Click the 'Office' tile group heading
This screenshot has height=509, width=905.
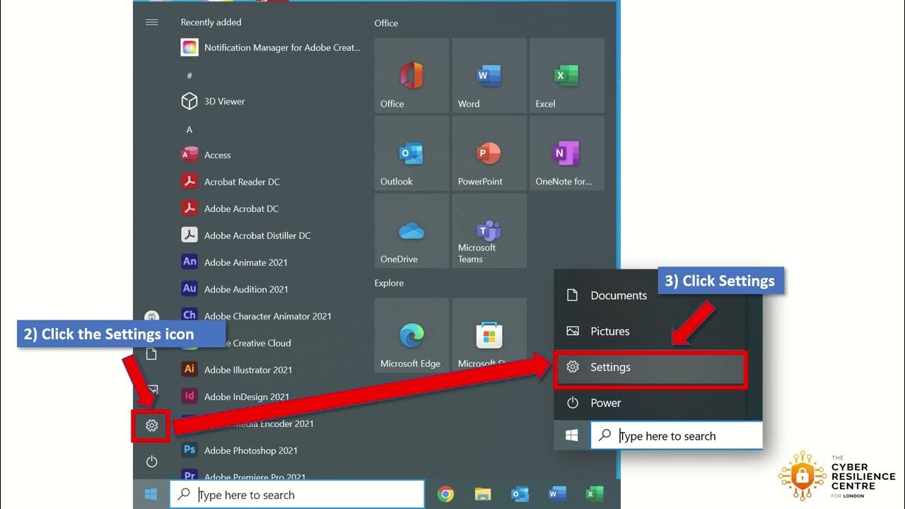386,23
